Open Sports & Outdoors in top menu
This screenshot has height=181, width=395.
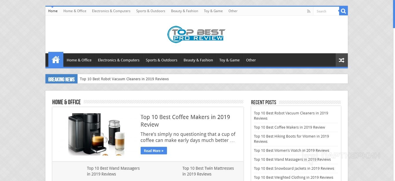click(x=150, y=11)
